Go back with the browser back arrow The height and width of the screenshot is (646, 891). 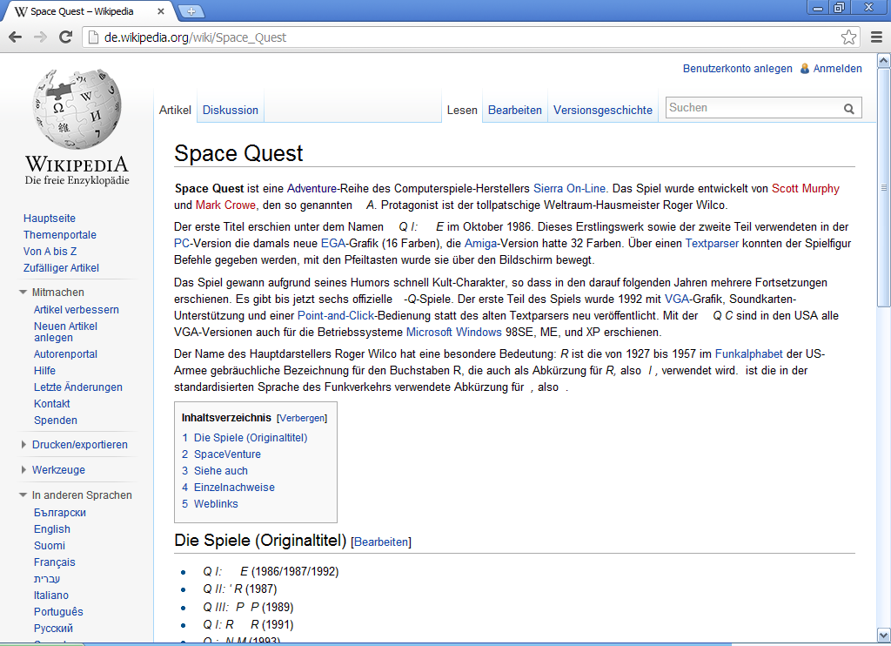tap(16, 37)
